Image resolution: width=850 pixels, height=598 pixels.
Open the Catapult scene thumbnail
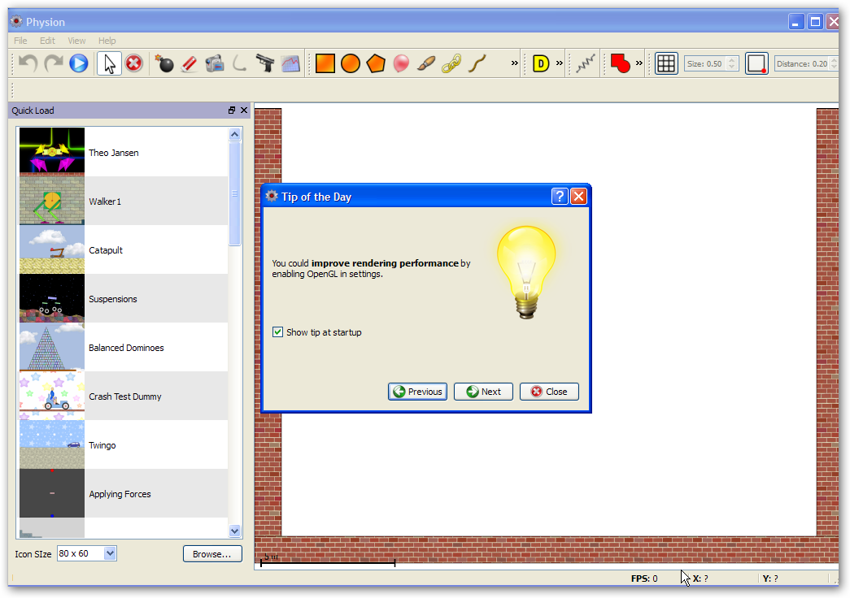52,249
